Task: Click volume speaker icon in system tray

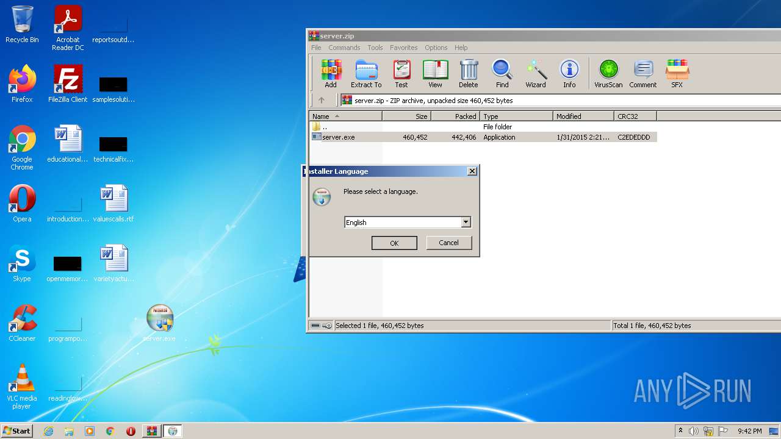Action: point(694,431)
